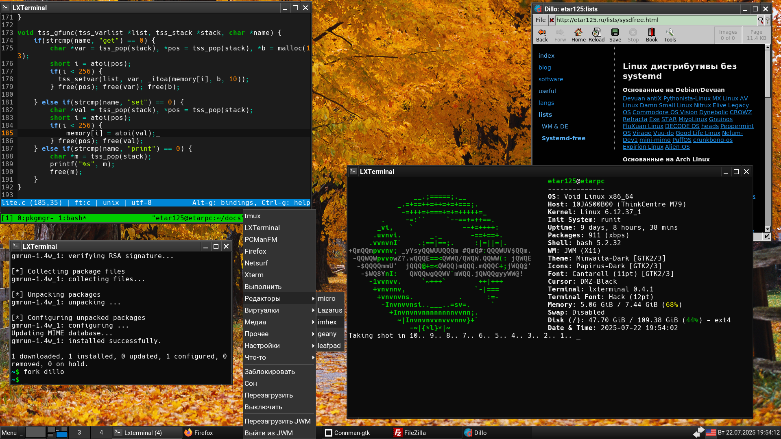Open Dillo's Book bookmarks icon
Image resolution: width=781 pixels, height=439 pixels.
(651, 33)
